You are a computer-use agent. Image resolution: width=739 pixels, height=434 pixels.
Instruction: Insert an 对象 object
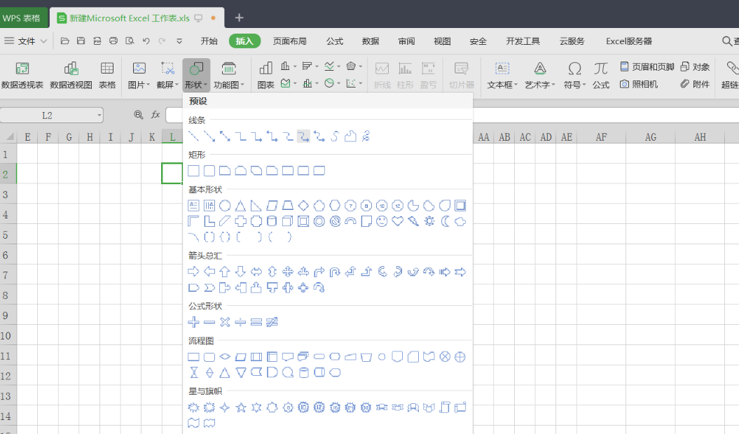(695, 67)
